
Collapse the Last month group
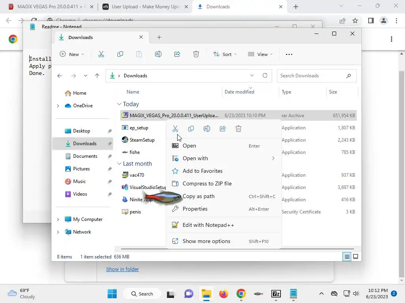click(x=119, y=164)
